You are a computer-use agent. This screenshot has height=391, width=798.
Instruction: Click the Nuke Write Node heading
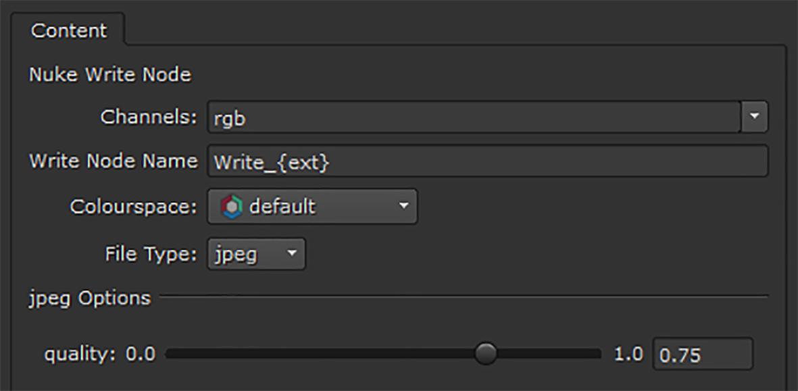[x=109, y=74]
